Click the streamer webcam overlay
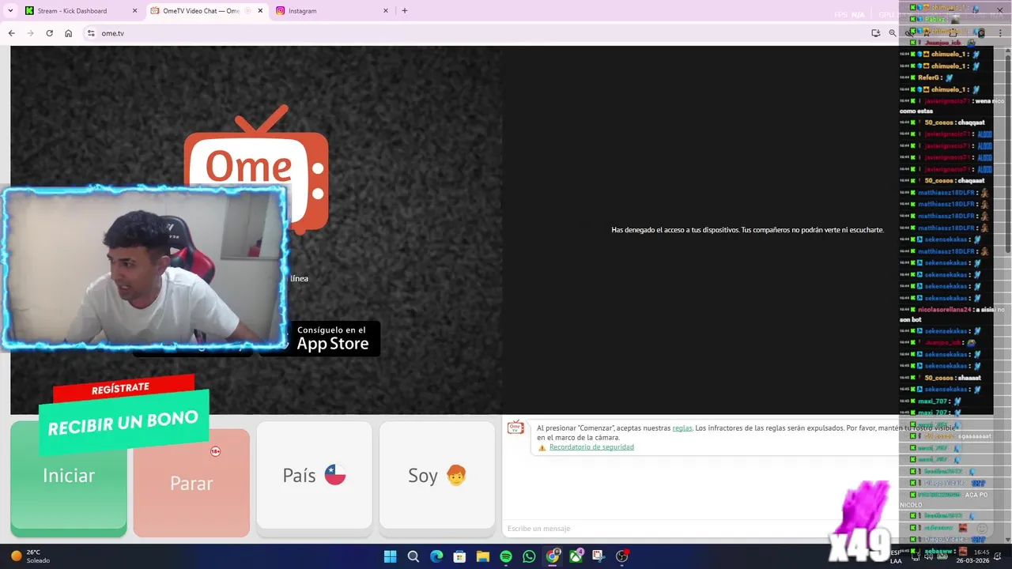The height and width of the screenshot is (569, 1012). (144, 267)
